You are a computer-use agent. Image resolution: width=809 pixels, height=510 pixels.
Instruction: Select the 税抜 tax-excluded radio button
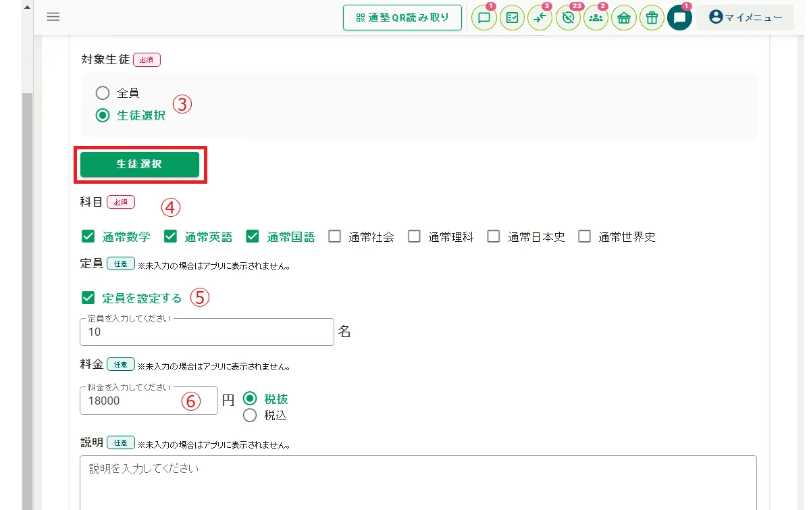pyautogui.click(x=250, y=399)
